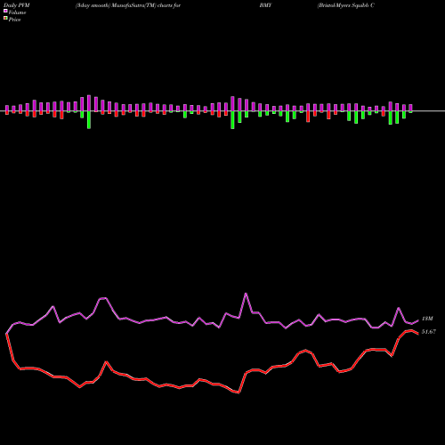Click the Bristol-Myers Squibb company name
The image size is (445, 445).
(x=345, y=5)
